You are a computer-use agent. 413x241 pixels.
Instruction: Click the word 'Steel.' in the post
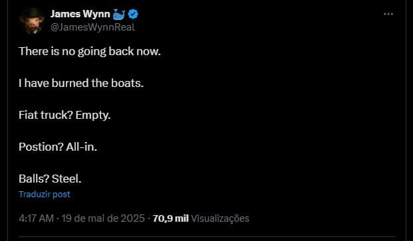coord(67,179)
